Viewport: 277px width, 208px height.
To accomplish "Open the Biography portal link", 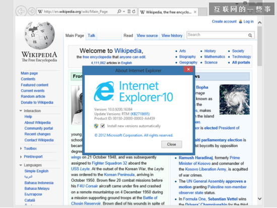I will 187,57.
